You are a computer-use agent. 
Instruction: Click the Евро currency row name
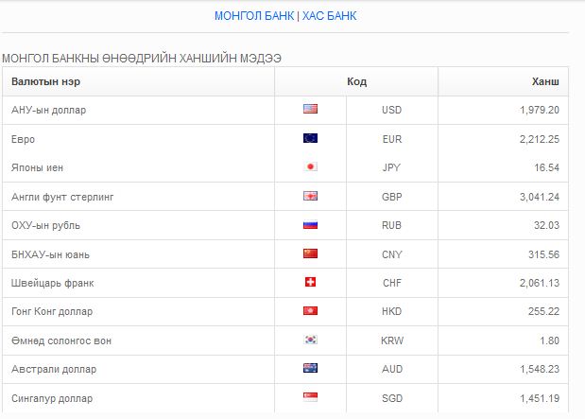click(24, 139)
